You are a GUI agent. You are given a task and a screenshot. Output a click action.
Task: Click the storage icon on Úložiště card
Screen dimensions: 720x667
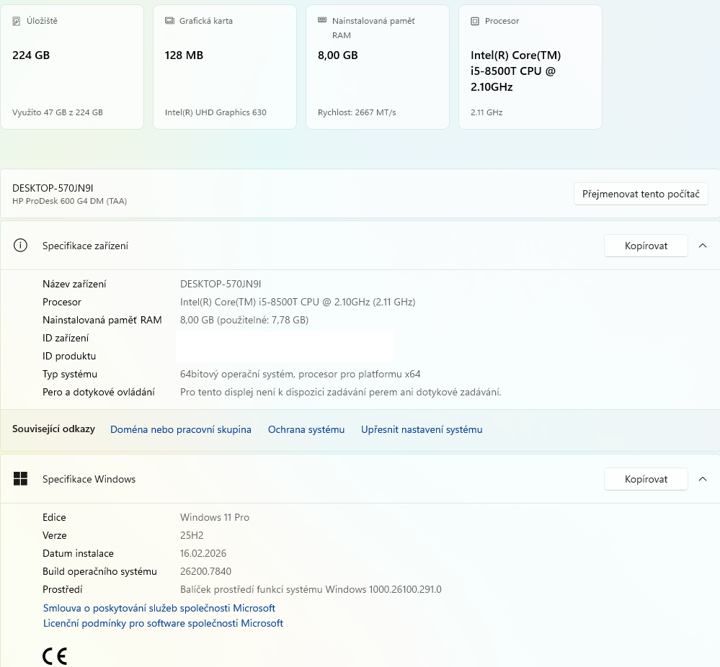(17, 22)
